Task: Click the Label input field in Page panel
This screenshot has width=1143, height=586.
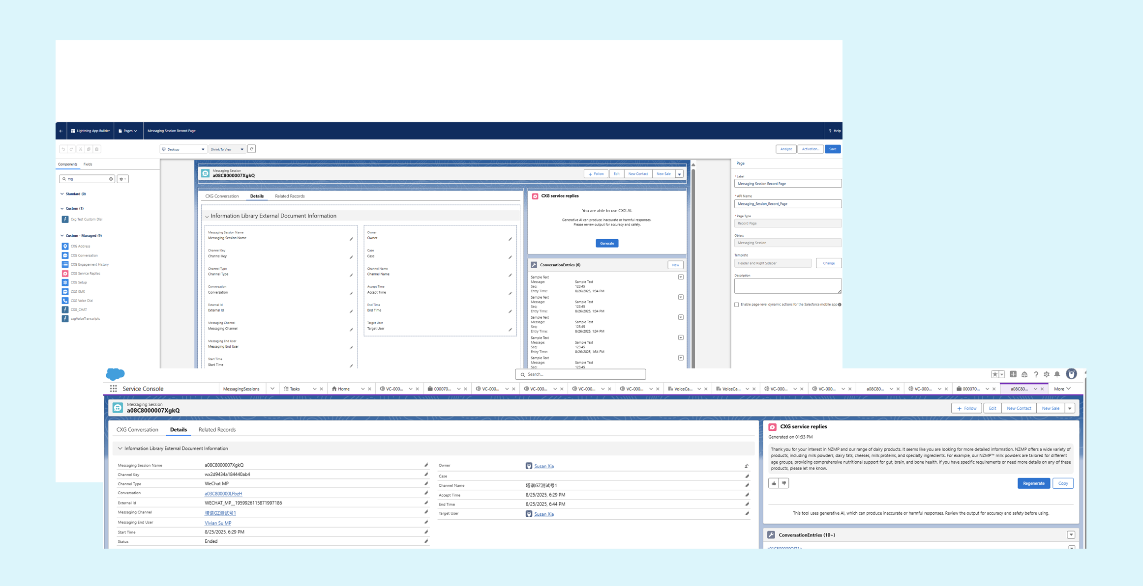Action: click(788, 184)
